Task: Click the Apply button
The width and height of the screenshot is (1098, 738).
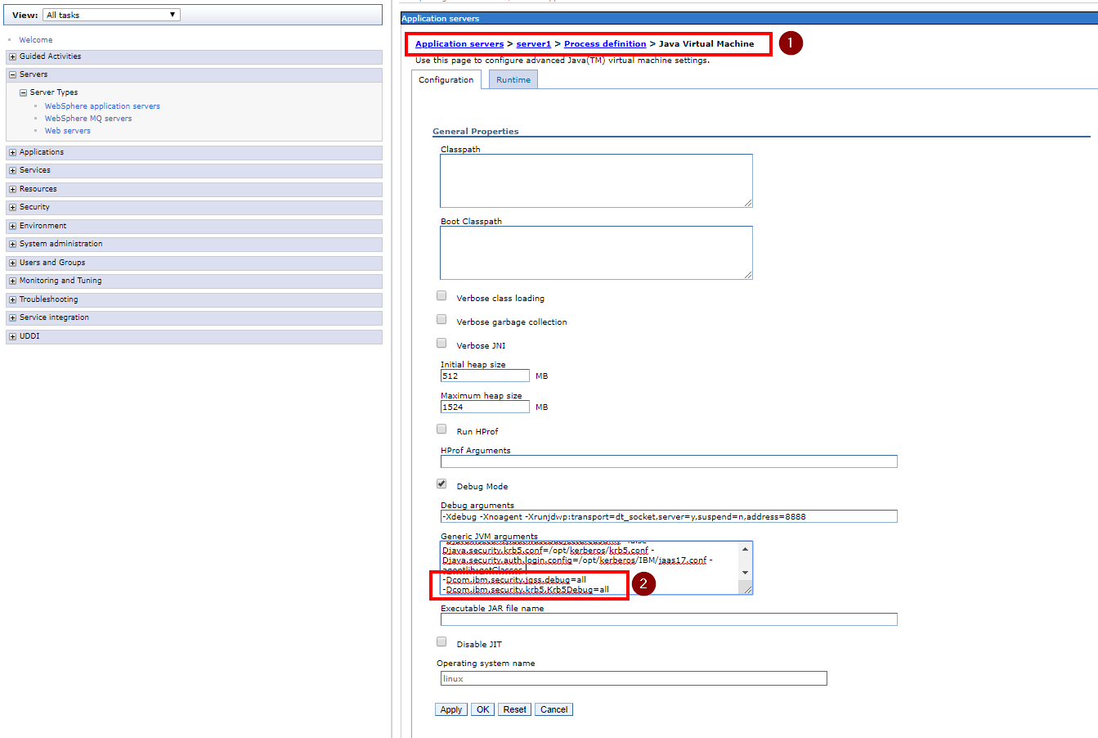Action: [x=450, y=709]
